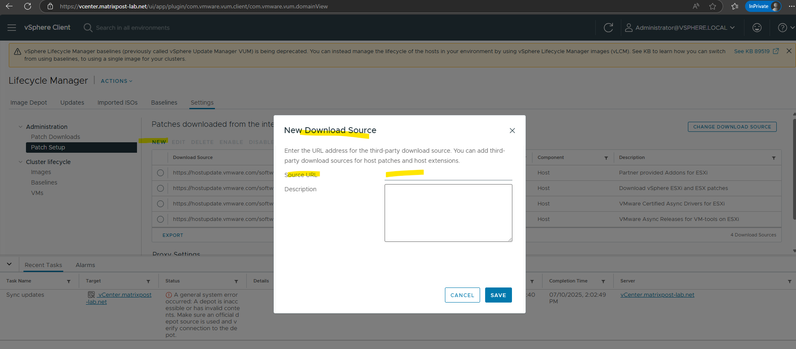Filter the Target column in Recent Tasks
The width and height of the screenshot is (796, 349).
[148, 281]
